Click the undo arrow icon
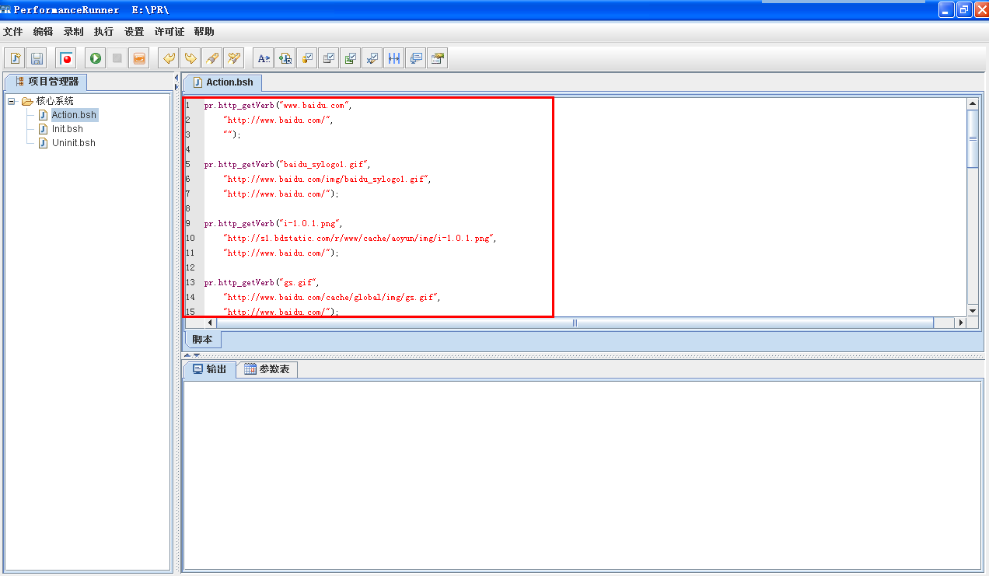 (x=168, y=58)
